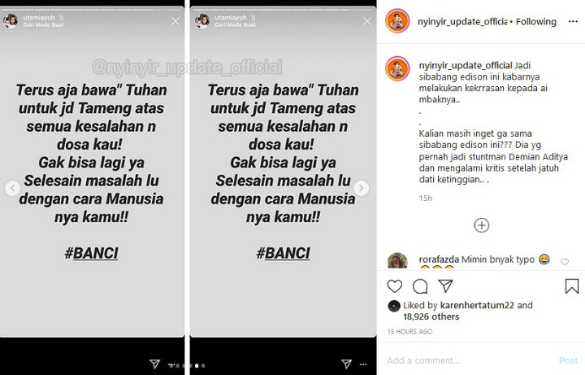Click the Following button to unfollow
The height and width of the screenshot is (375, 585).
[535, 22]
